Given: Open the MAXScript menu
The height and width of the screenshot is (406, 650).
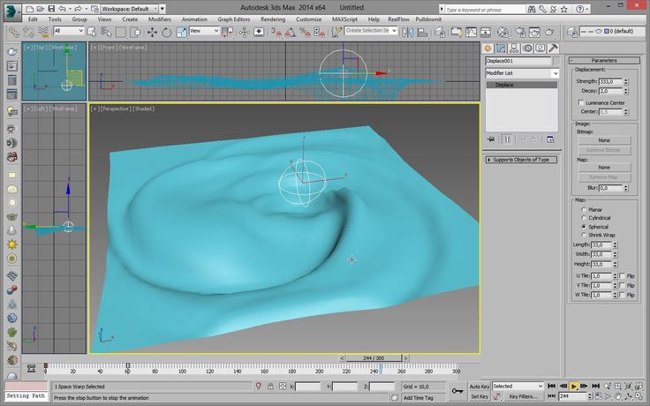Looking at the screenshot, I should click(x=344, y=19).
